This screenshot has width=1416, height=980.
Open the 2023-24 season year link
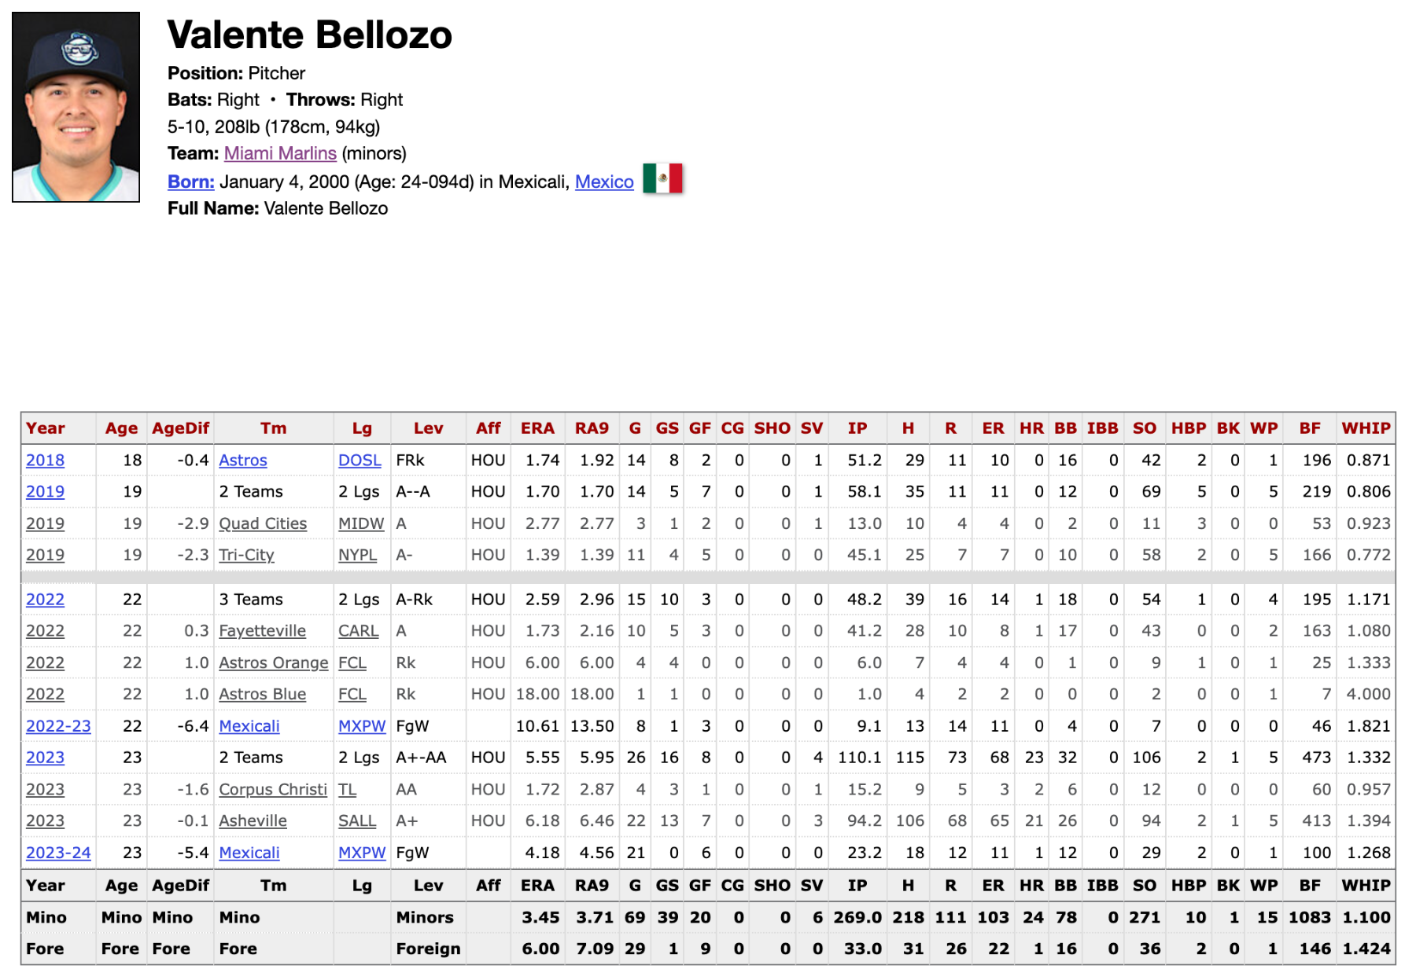(58, 853)
